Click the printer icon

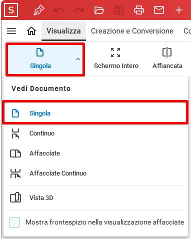(139, 10)
